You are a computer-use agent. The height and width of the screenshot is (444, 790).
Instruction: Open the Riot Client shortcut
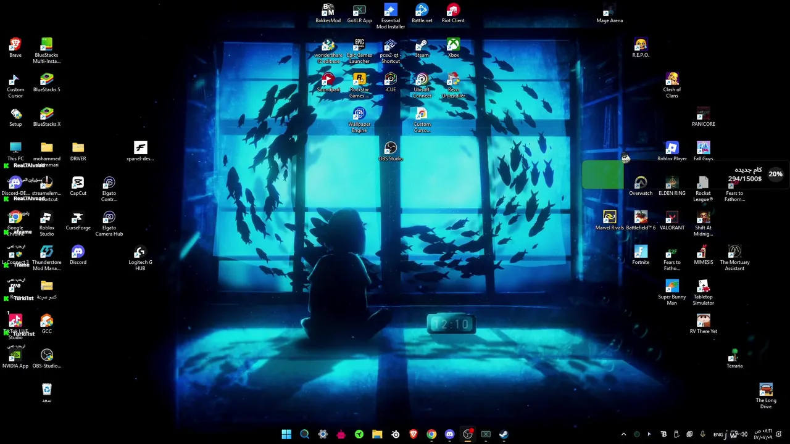[x=453, y=14]
